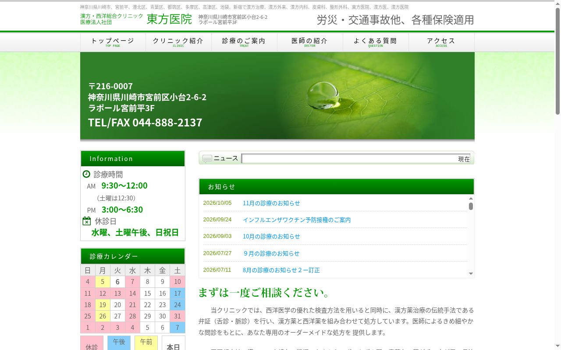This screenshot has width=561, height=350.
Task: Open the 8月の診療のお知らせ２ー訂正 link
Action: 281,270
